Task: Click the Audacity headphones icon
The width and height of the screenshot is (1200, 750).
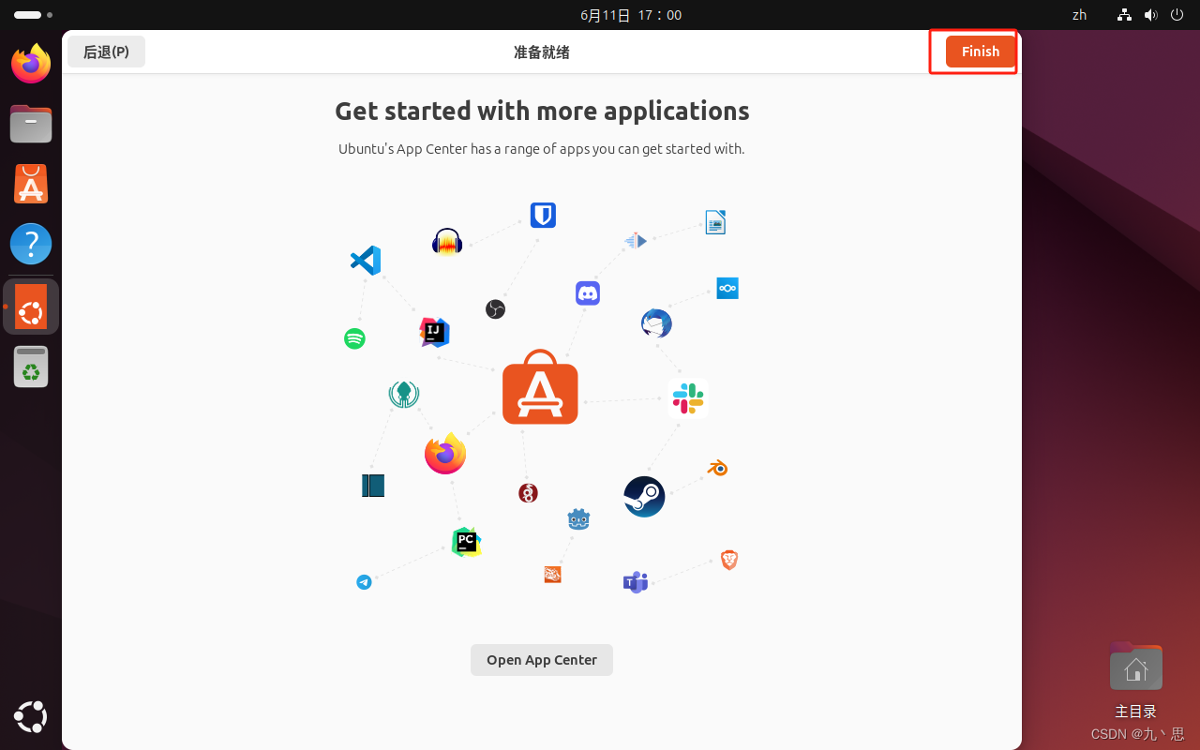Action: pyautogui.click(x=447, y=242)
